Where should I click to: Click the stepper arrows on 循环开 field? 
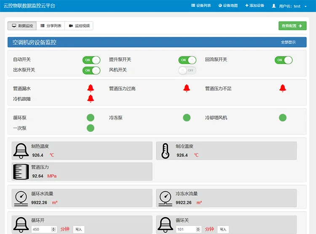coord(54,229)
